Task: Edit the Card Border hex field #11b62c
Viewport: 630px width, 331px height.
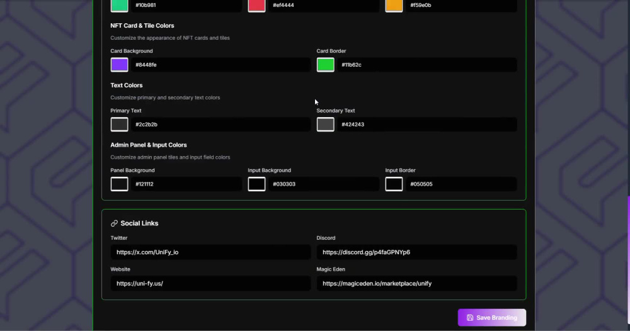Action: (x=427, y=65)
